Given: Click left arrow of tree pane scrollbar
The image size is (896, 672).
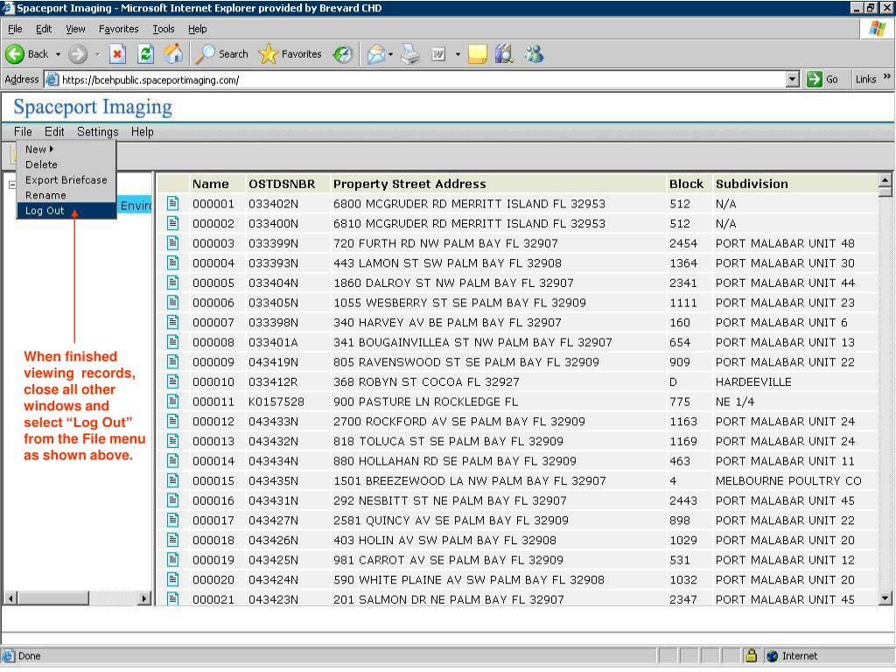Looking at the screenshot, I should (10, 598).
